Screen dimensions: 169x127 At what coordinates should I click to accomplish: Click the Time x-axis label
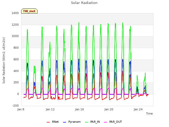(x=149, y=114)
